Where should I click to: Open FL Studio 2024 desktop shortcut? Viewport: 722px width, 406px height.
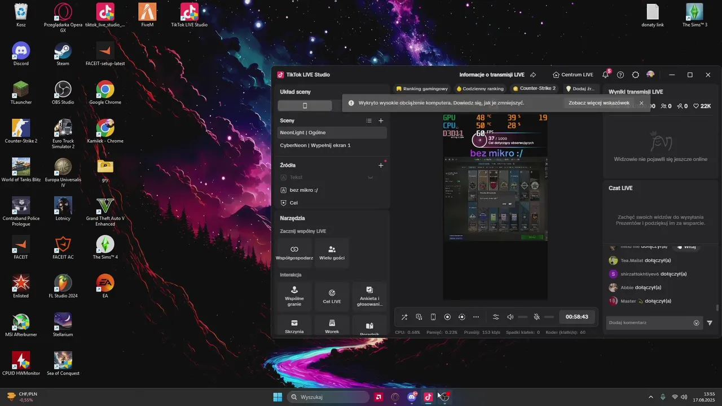(63, 286)
